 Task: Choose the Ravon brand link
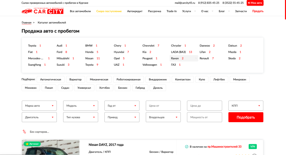184,58
